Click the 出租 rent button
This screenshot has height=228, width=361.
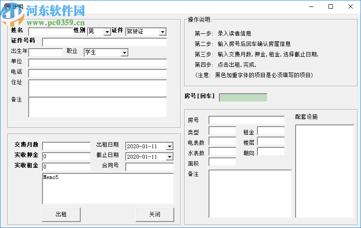coord(61,215)
